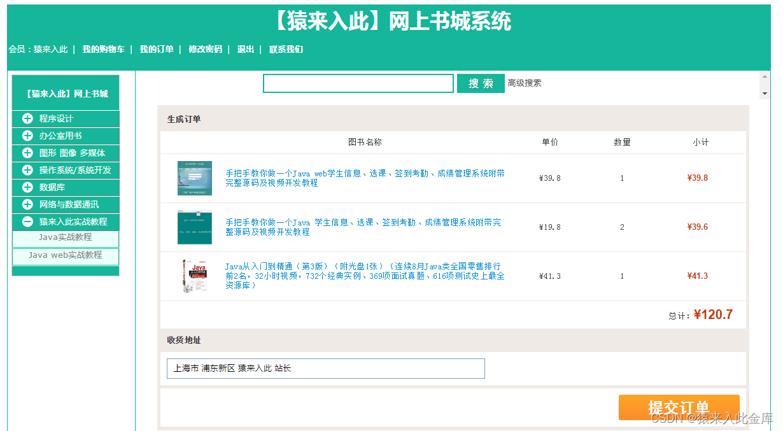Open 我的订单 from the top menu
The width and height of the screenshot is (783, 431).
click(x=157, y=48)
